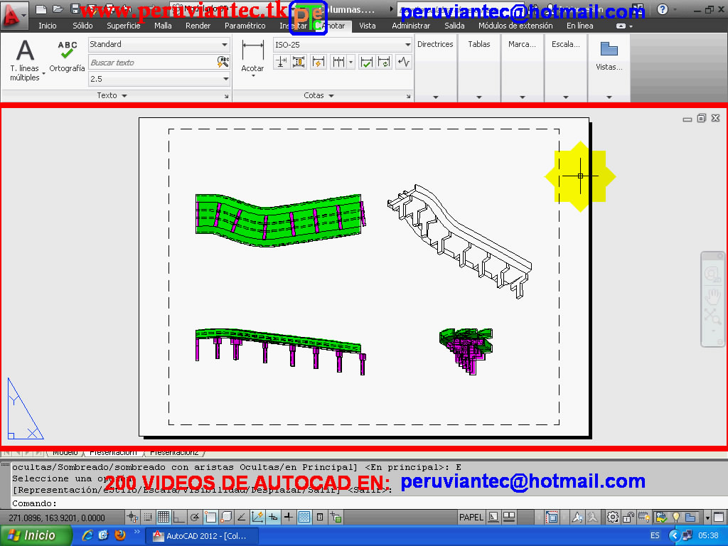Select the multiline text tool (T. líneas múltiples)
Screen dimensions: 728x546
pos(25,60)
